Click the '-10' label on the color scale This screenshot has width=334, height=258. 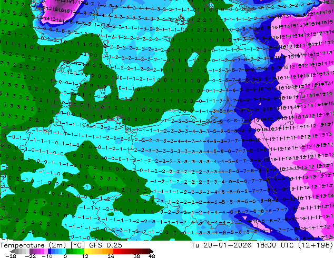47,256
